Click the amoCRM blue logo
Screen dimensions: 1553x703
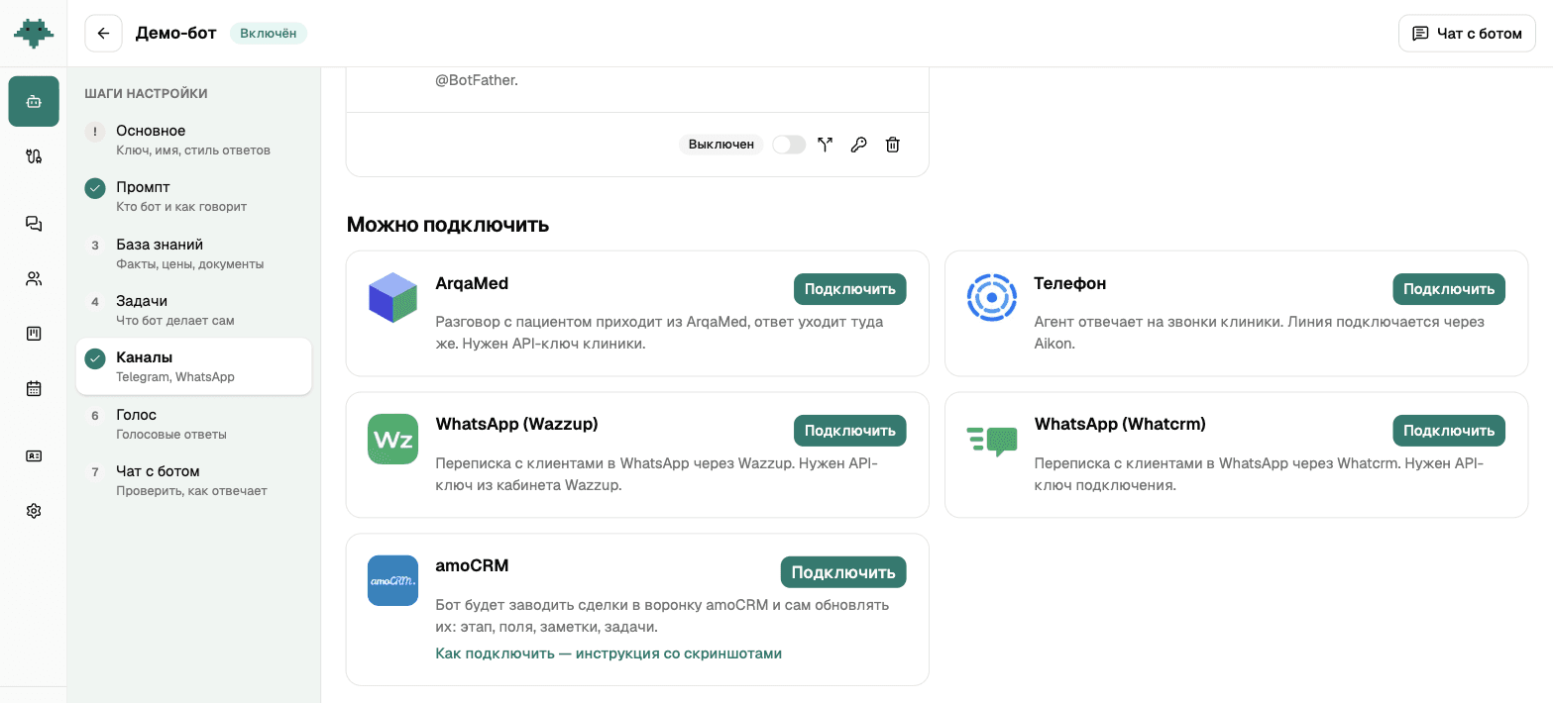click(x=393, y=580)
